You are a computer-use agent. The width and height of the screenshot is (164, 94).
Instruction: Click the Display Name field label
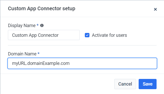tap(22, 26)
